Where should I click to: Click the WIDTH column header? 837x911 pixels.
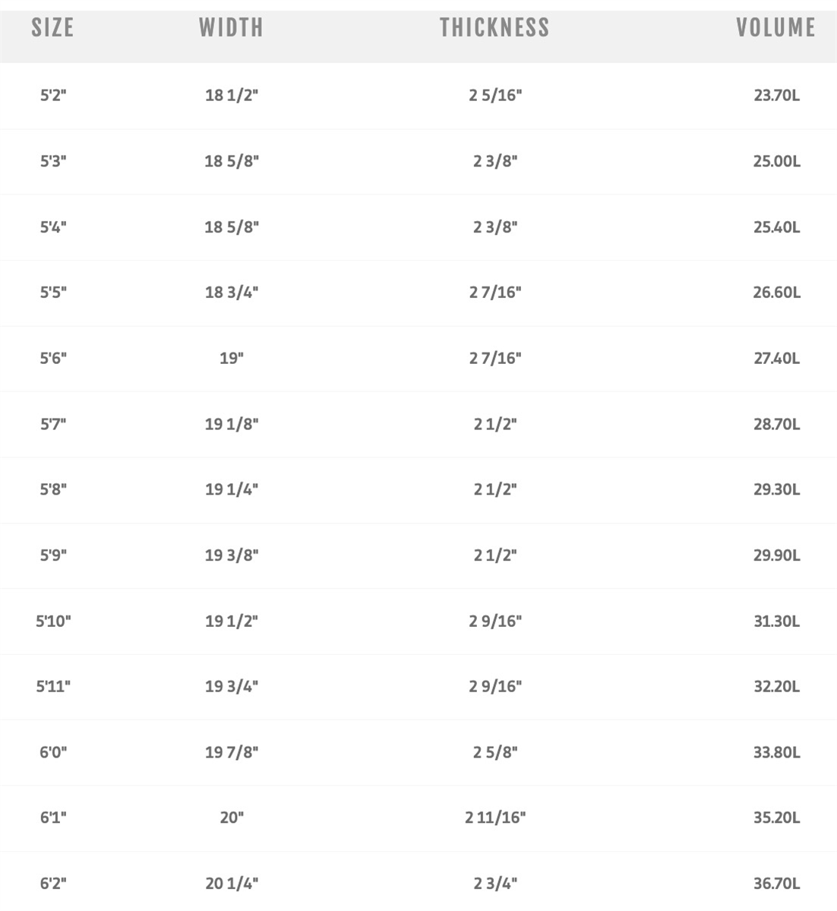pyautogui.click(x=231, y=27)
